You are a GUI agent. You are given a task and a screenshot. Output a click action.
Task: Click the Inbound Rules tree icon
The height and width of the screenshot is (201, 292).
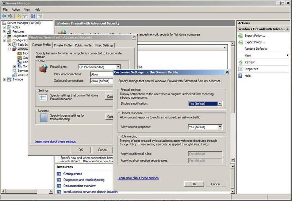(20, 53)
